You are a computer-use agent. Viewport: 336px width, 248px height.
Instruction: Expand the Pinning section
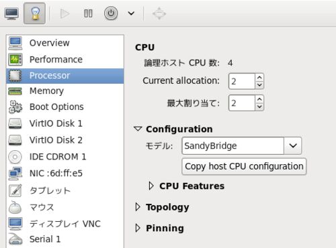[x=138, y=228]
